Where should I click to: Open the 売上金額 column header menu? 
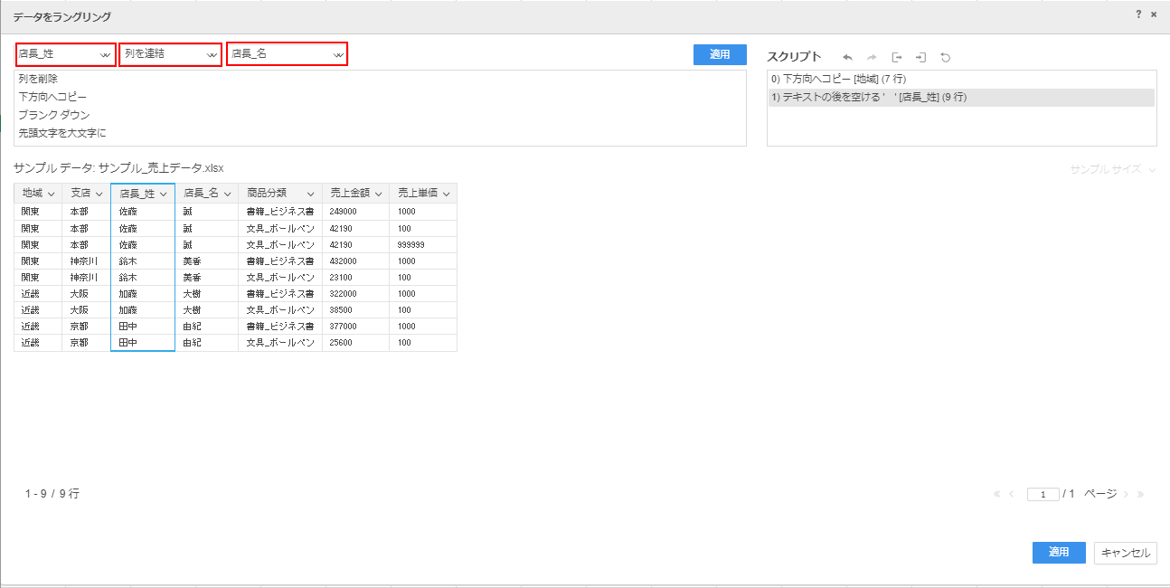pyautogui.click(x=378, y=194)
